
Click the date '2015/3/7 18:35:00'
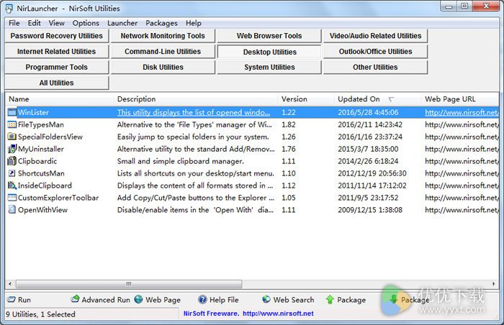coord(368,149)
